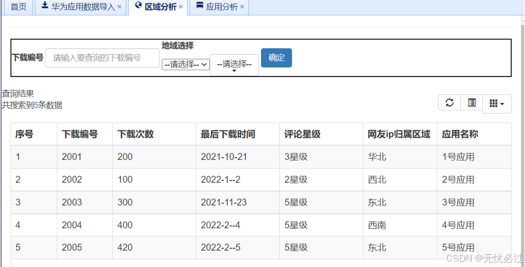
Task: Open the first 地域选择 --请选择-- dropdown
Action: tap(186, 64)
